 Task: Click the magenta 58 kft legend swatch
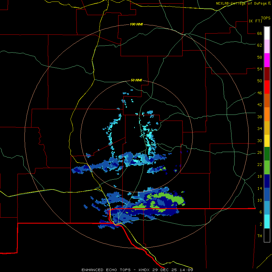click(267, 60)
